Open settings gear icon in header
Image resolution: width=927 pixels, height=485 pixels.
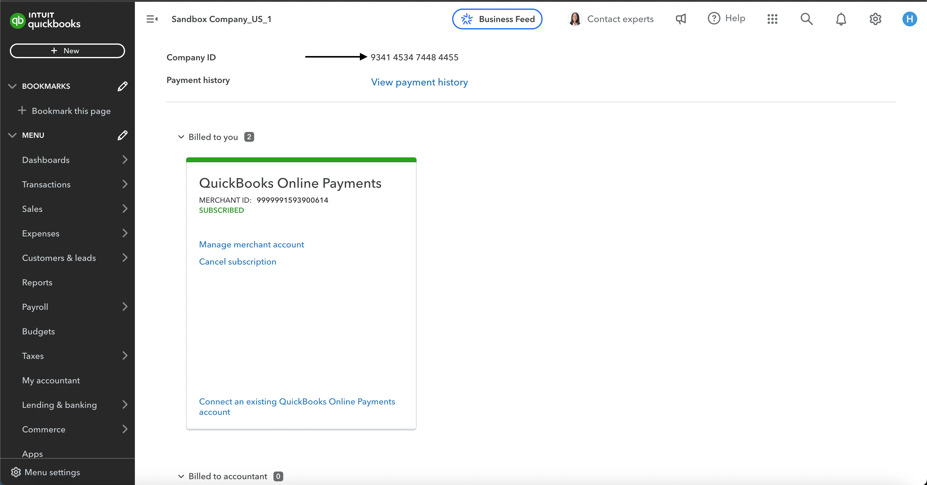click(875, 19)
